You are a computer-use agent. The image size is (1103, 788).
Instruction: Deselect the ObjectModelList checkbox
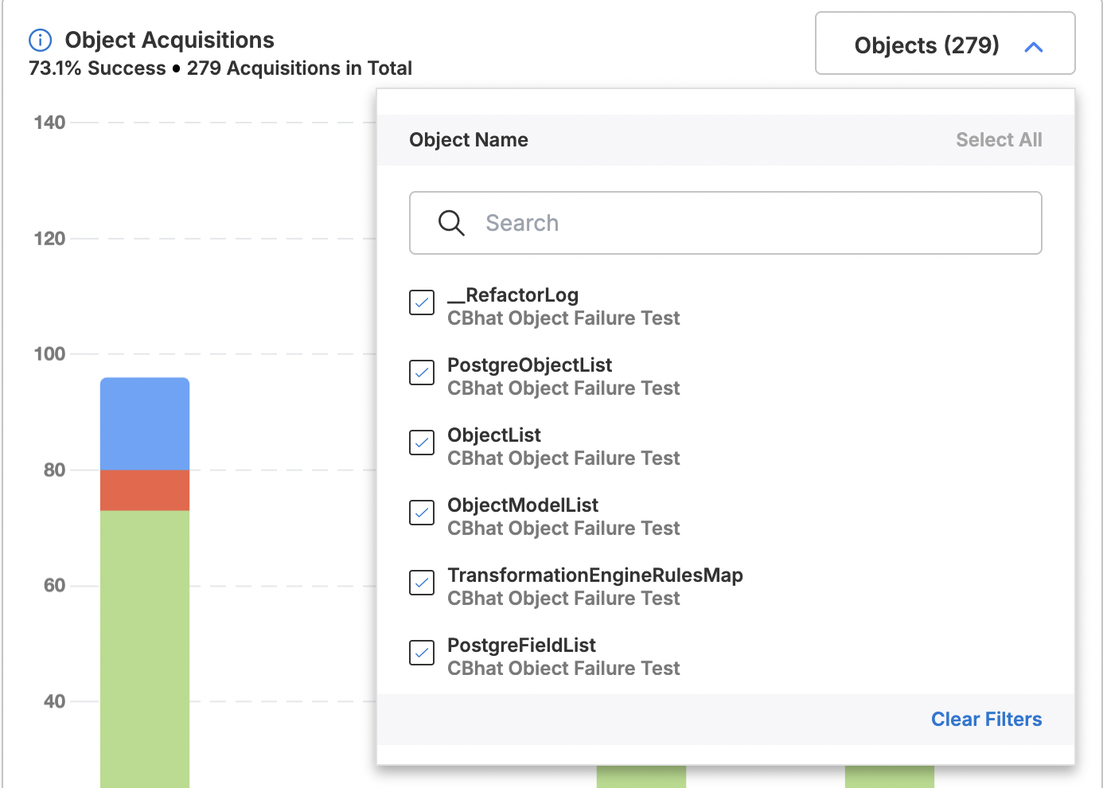[422, 513]
